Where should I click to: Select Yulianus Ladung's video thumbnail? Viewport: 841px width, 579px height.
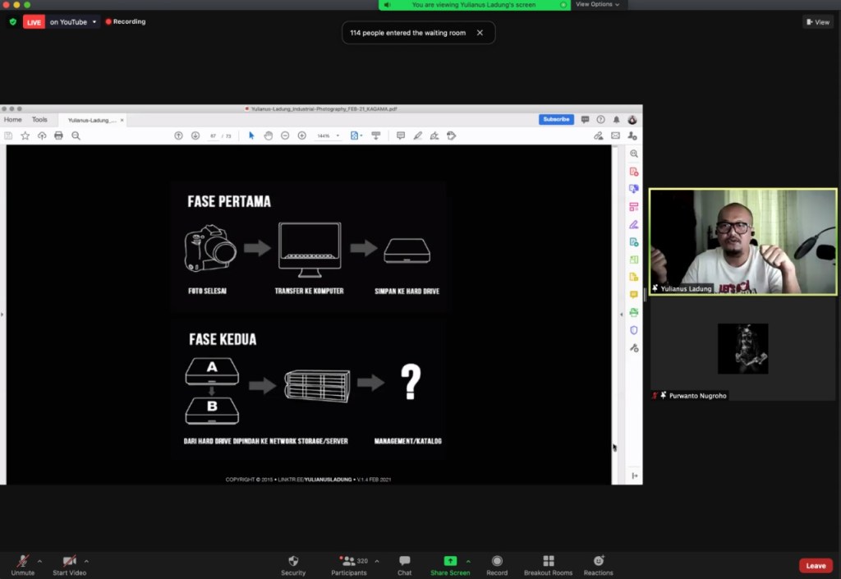pyautogui.click(x=742, y=241)
